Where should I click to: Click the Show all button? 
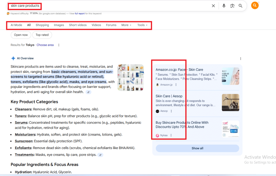pos(197,148)
